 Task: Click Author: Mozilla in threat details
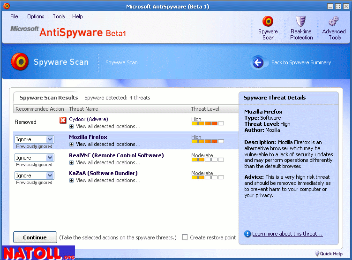click(x=262, y=130)
